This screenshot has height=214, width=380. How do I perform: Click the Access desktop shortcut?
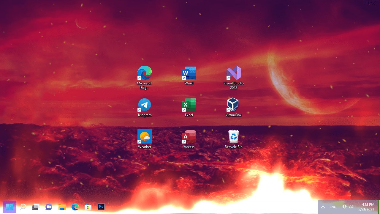click(x=189, y=139)
